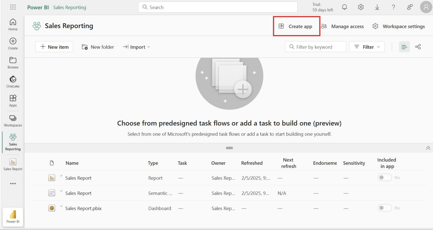Select OneLake from the navigation rail

point(13,81)
